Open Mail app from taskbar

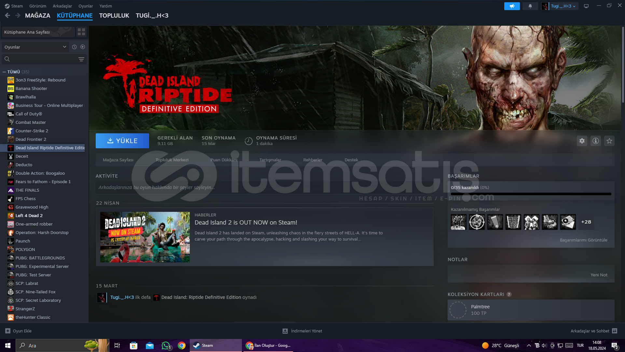click(150, 345)
